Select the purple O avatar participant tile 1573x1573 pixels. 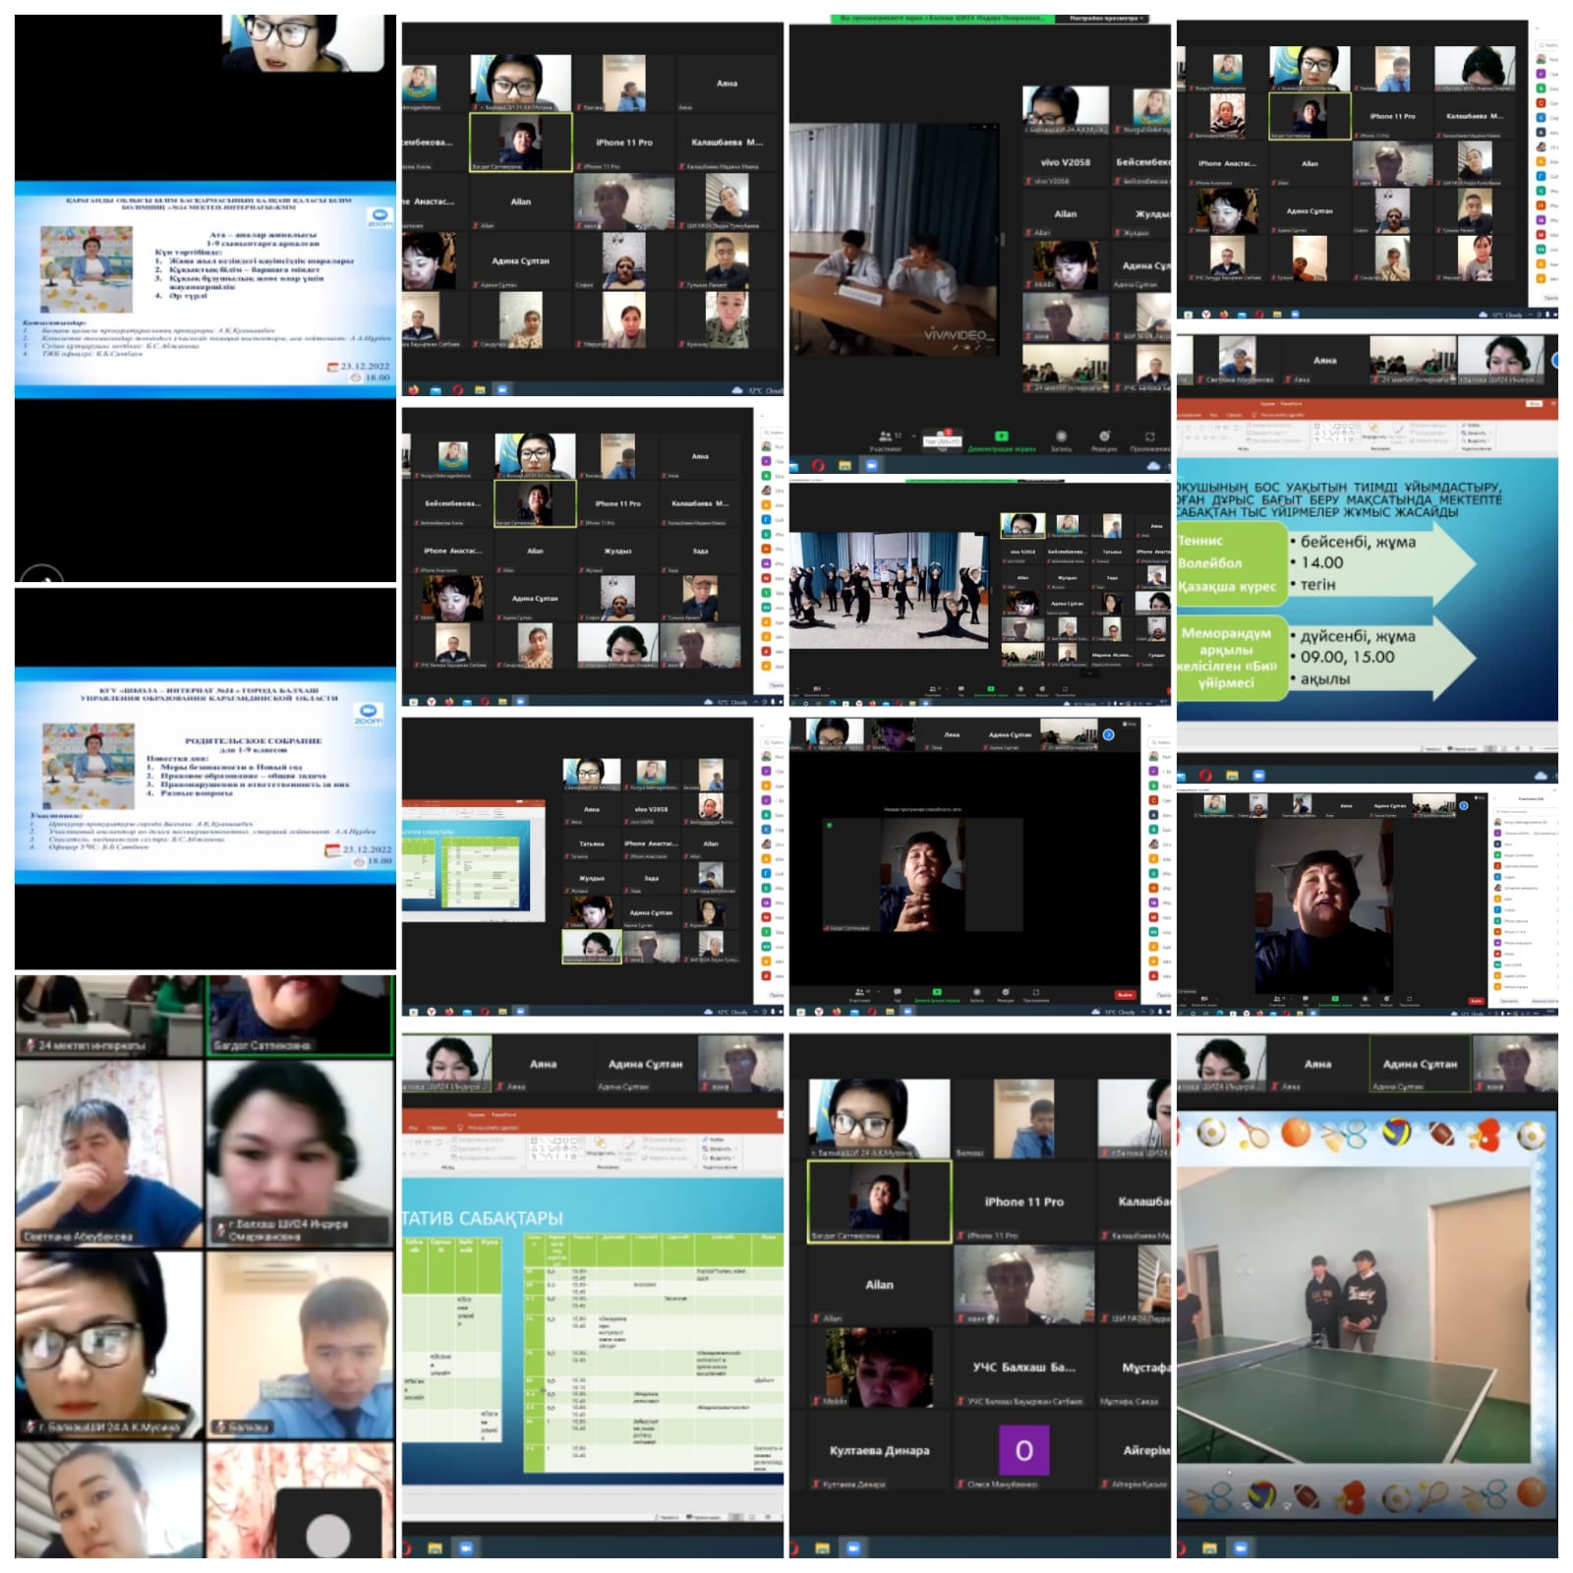pos(1023,1450)
